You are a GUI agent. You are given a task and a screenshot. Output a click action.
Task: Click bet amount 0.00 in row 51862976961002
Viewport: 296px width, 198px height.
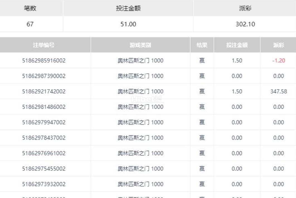237,153
